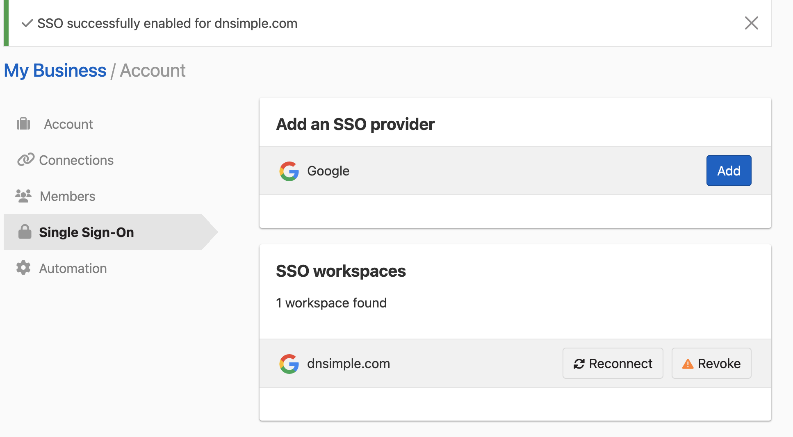Open the My Business breadcrumb link

coord(55,71)
